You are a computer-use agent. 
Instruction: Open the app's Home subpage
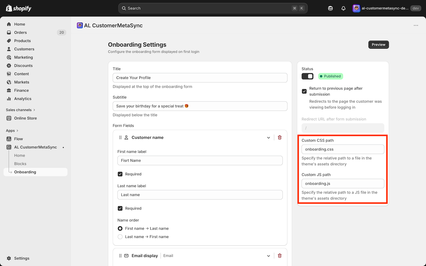[20, 155]
